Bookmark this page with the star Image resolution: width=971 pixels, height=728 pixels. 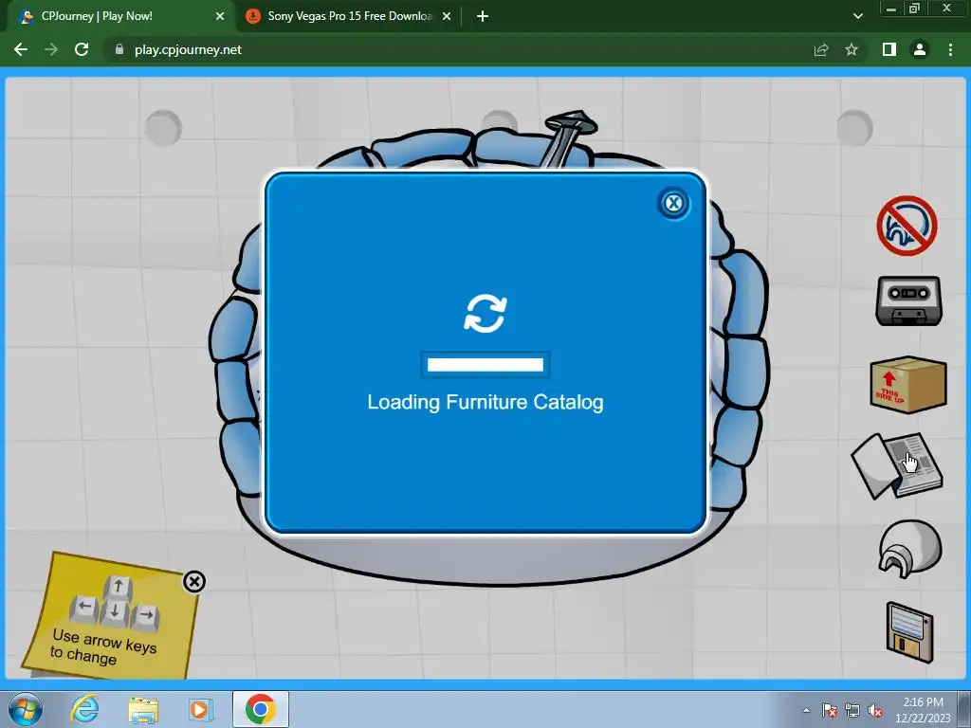[852, 49]
